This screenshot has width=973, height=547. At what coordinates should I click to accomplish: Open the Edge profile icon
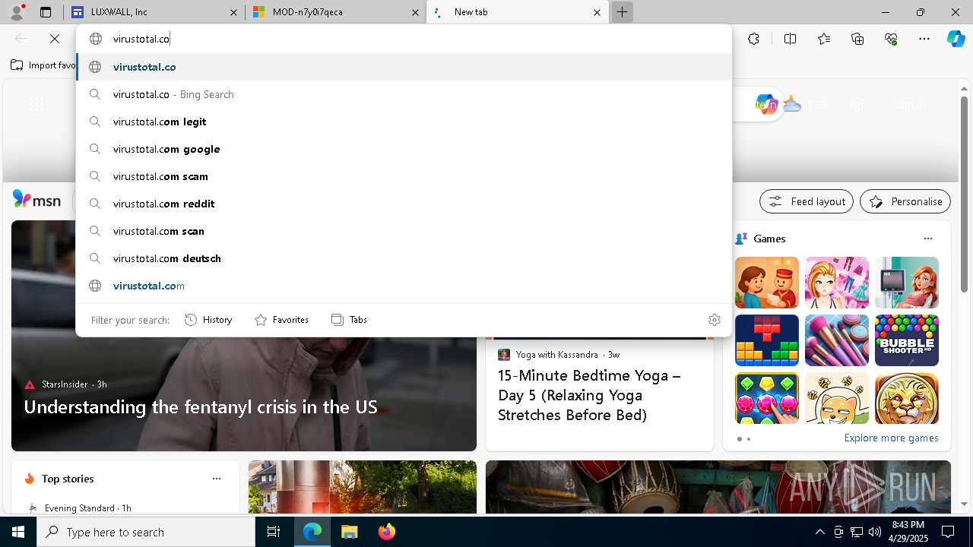(17, 12)
